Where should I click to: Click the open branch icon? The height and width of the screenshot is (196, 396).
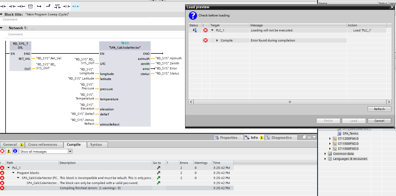tap(39, 6)
